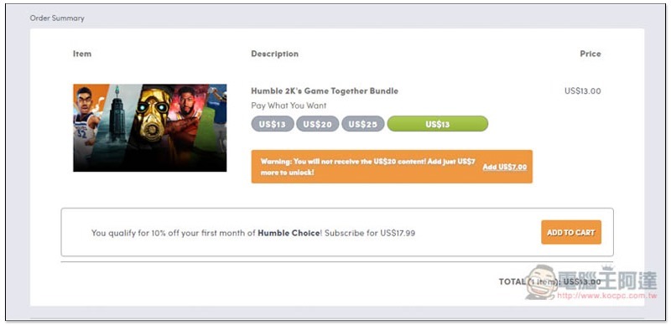
Task: Click the cartoon face watermark logo
Action: [x=541, y=282]
